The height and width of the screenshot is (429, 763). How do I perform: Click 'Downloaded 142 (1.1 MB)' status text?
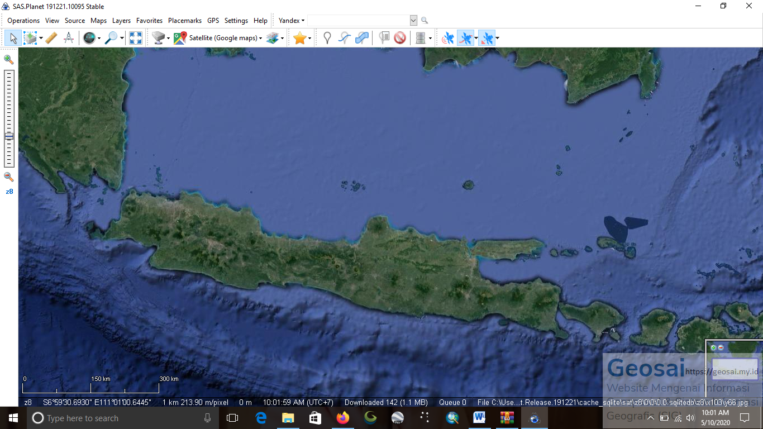tap(386, 402)
